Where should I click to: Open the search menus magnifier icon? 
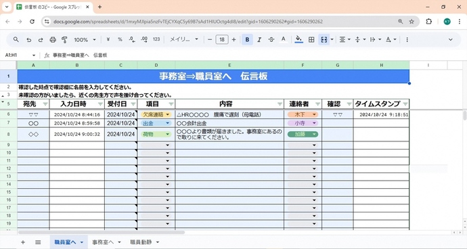tap(16, 40)
